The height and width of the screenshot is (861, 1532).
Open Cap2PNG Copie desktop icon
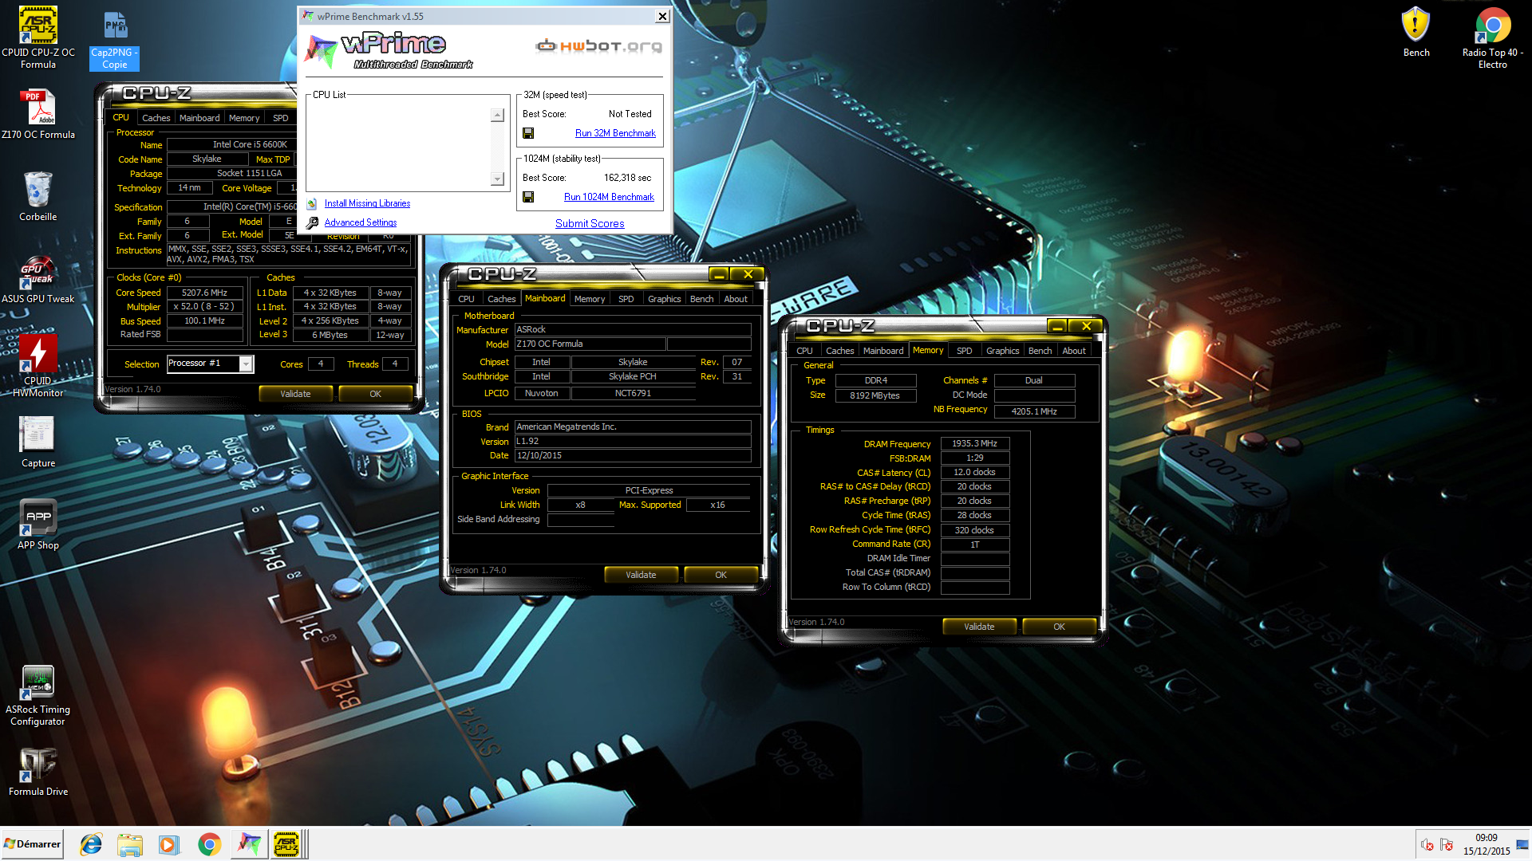(x=115, y=40)
